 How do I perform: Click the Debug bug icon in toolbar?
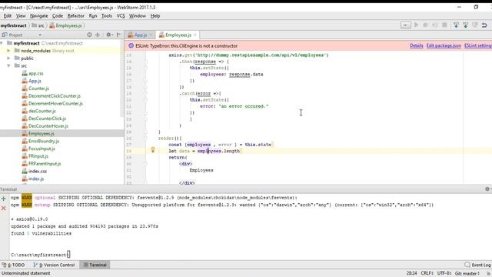pos(425,25)
